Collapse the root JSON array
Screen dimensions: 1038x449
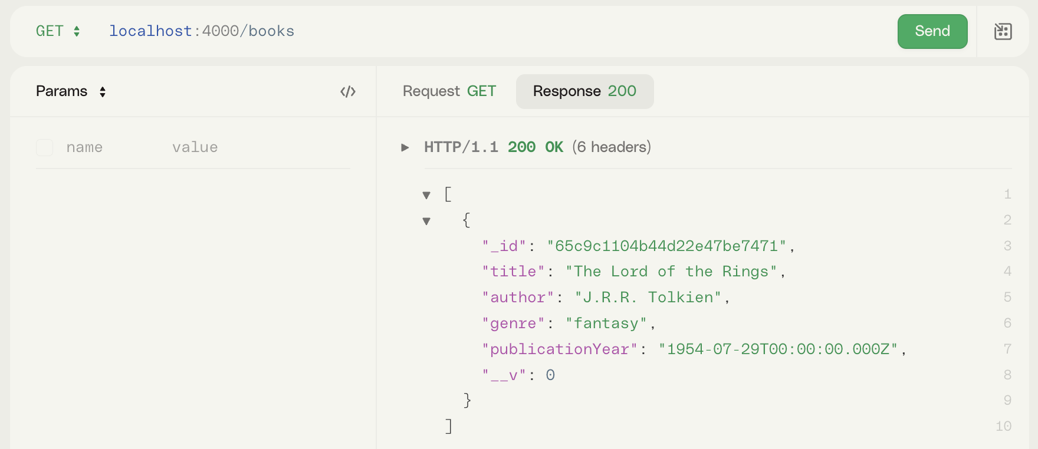[x=426, y=195]
